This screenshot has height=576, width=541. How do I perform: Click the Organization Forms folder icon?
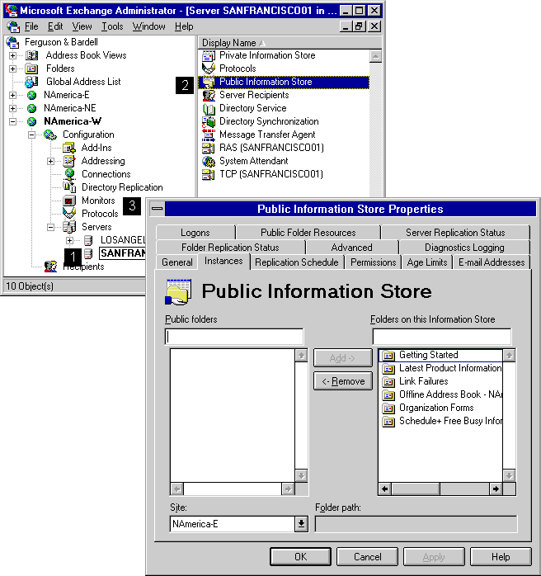click(x=388, y=408)
